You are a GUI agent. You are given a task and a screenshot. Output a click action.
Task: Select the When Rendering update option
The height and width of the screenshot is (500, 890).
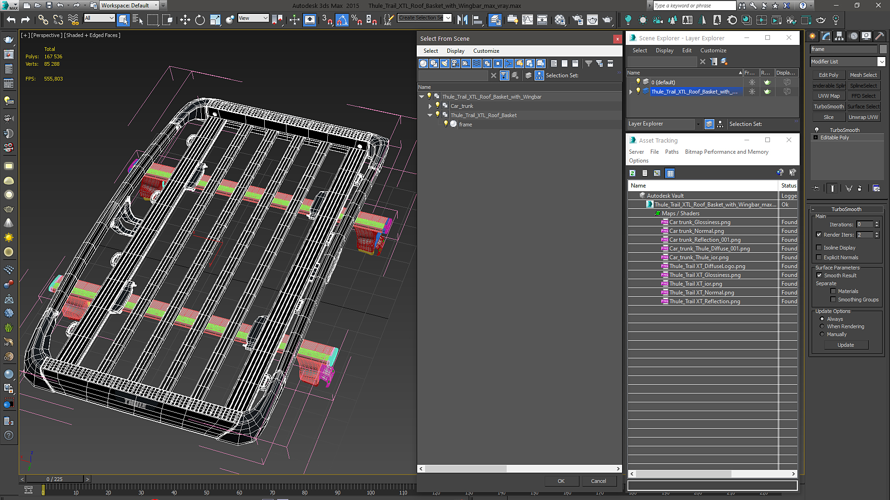822,326
